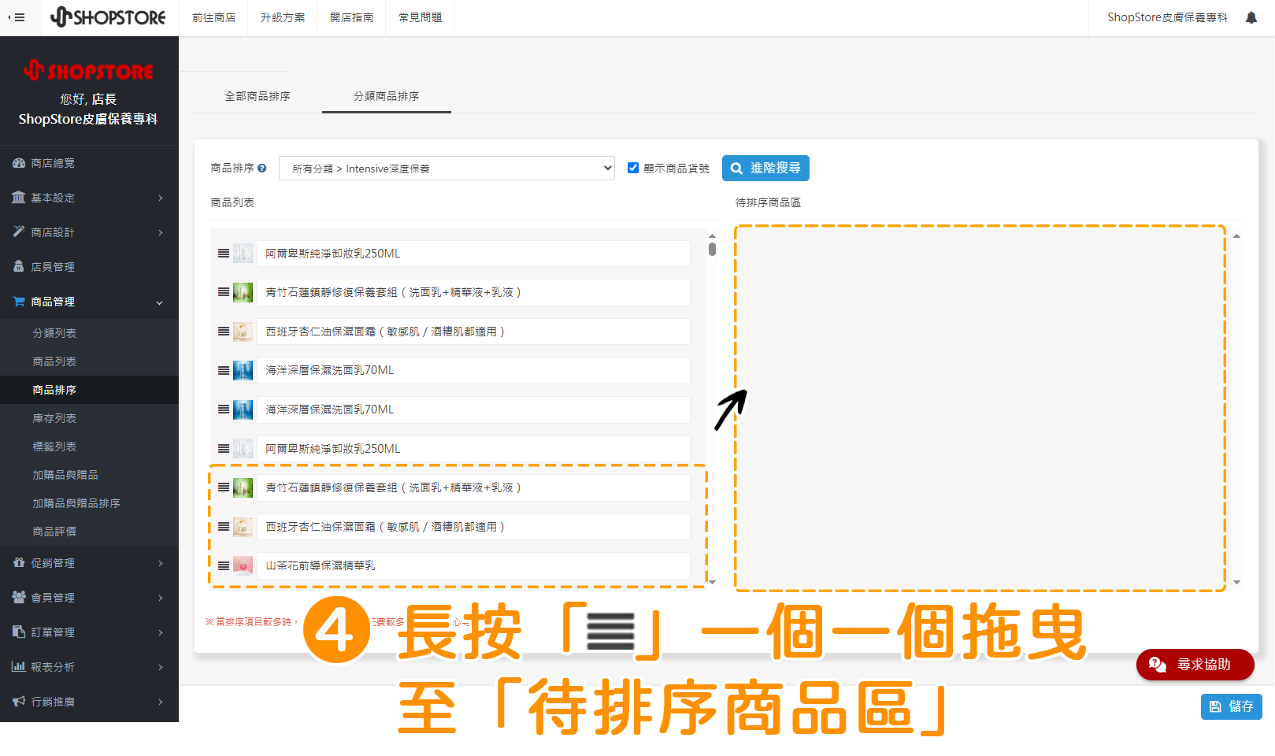Click thumbnail of first 青竹石蓮鎮靜修復保養套組

243,292
